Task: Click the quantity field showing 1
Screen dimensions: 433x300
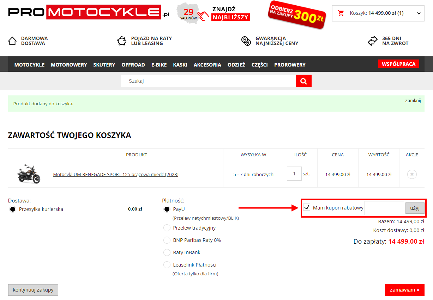Action: point(294,174)
